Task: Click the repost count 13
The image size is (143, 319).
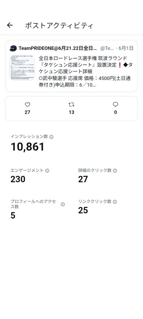Action: [x=71, y=112]
